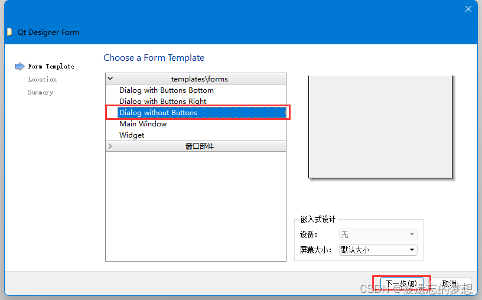
Task: Click the blue arrow step indicator
Action: click(x=19, y=66)
